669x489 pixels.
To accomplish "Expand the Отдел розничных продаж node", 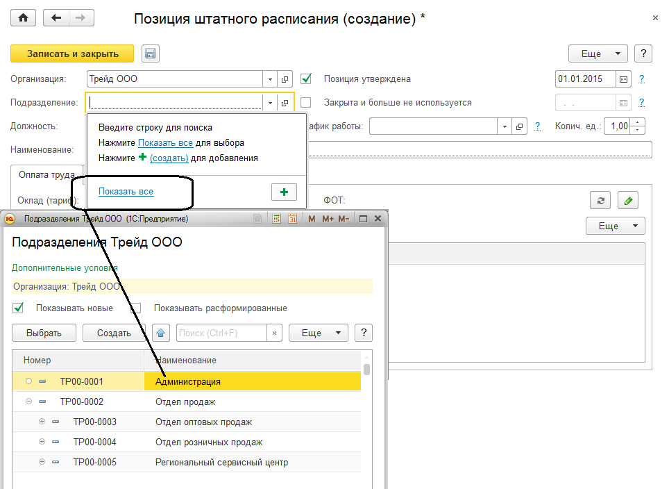I will pyautogui.click(x=42, y=442).
